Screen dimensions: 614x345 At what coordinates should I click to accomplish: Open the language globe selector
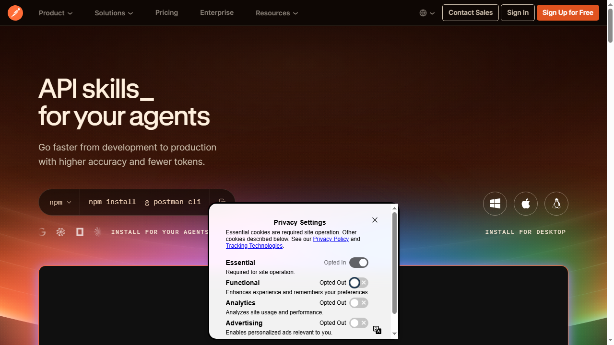(x=427, y=13)
